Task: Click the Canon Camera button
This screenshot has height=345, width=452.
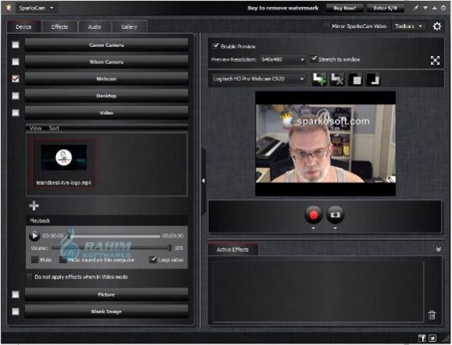Action: click(107, 45)
